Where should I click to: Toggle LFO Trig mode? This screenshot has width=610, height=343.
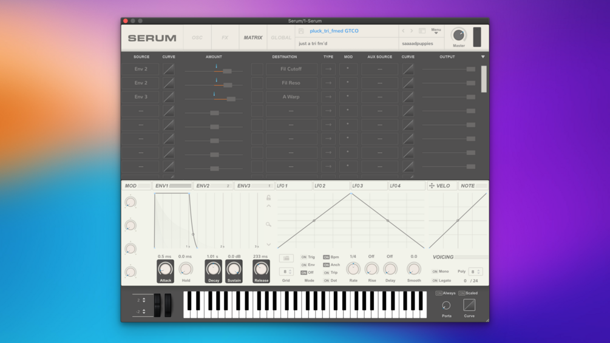coord(304,257)
